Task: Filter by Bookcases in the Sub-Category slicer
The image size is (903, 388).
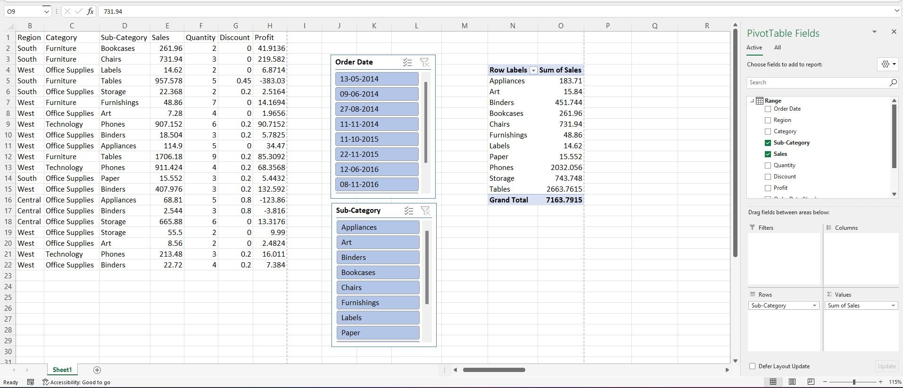Action: 378,273
